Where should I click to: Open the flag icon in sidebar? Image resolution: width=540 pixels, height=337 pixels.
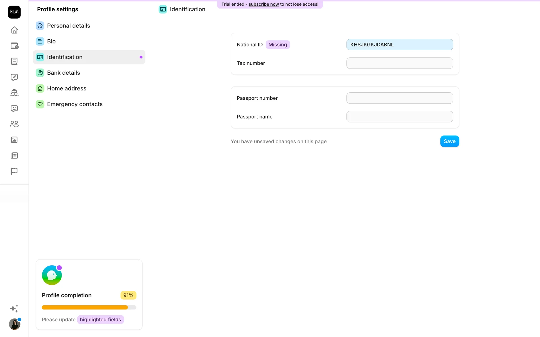click(x=14, y=171)
